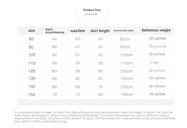The height and width of the screenshot is (128, 187).
Task: Click the waistline column header
Action: click(x=77, y=31)
